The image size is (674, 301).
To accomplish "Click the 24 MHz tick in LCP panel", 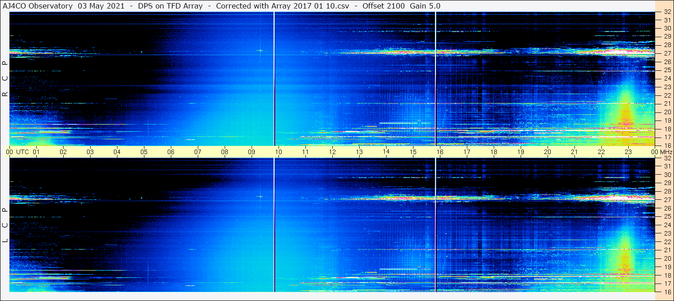I will 667,225.
